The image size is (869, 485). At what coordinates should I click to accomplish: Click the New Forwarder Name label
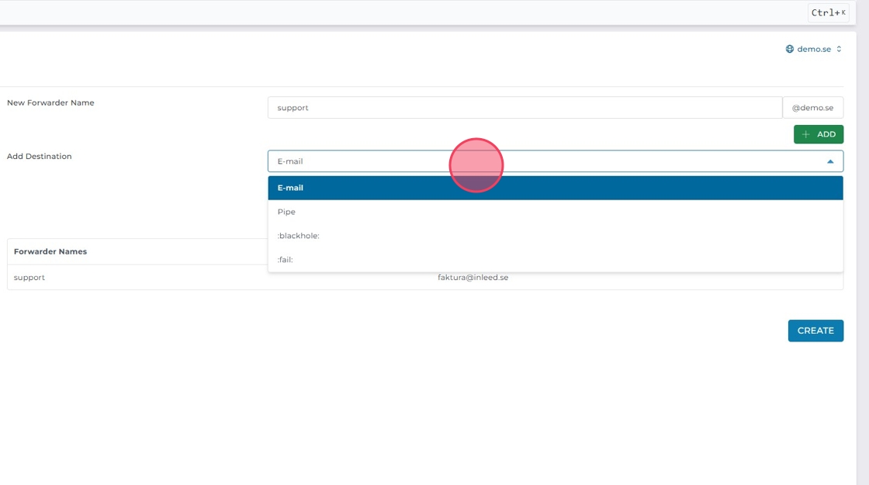[x=50, y=102]
